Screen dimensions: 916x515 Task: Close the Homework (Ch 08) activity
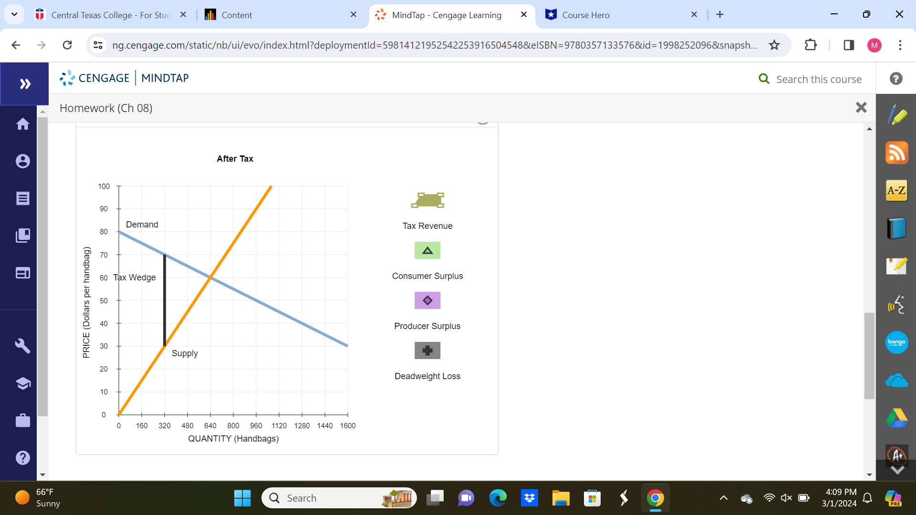tap(862, 107)
